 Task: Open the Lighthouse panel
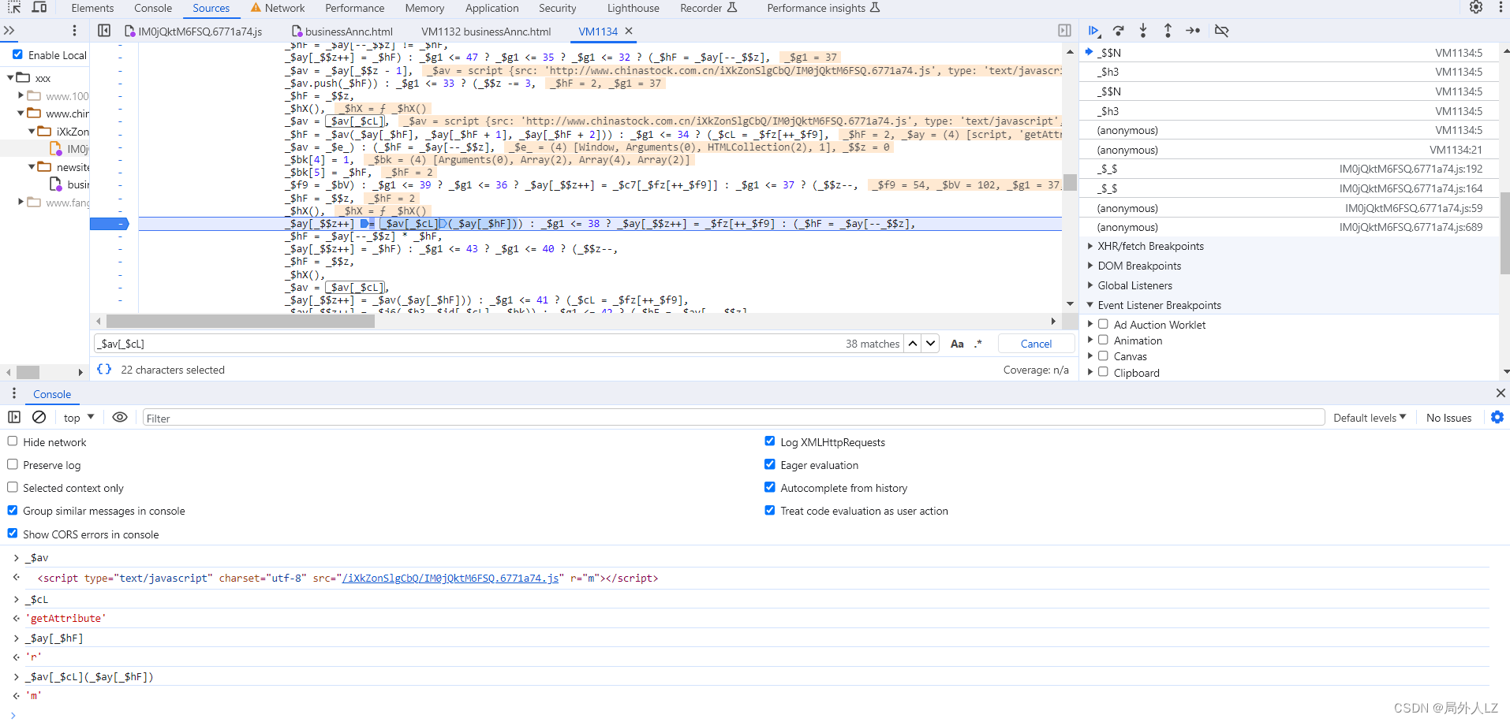[634, 8]
